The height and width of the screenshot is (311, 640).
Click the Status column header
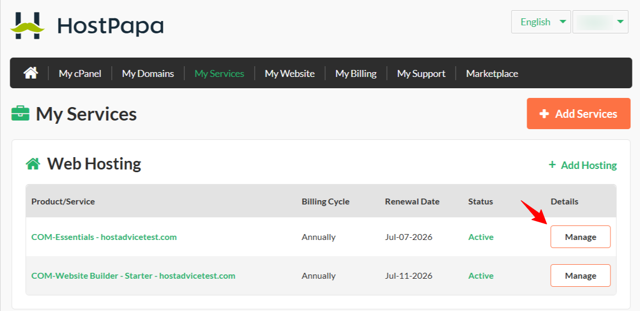(x=480, y=201)
